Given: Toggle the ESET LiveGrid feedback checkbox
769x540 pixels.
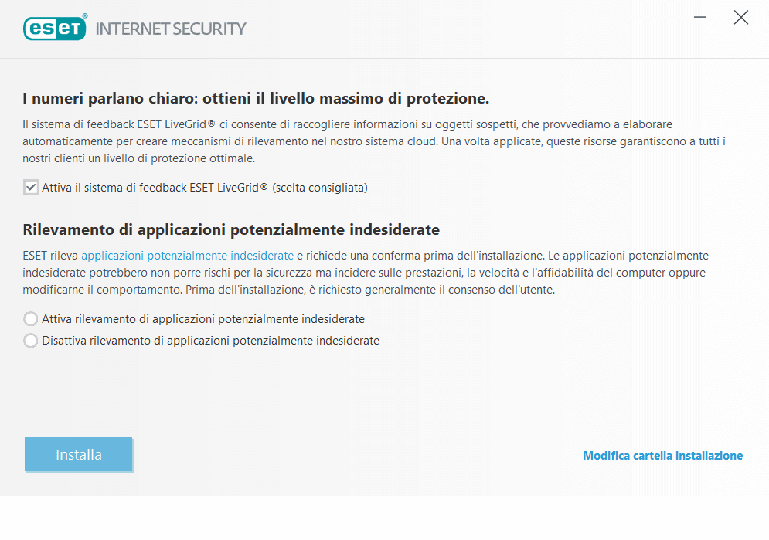Looking at the screenshot, I should pyautogui.click(x=31, y=188).
